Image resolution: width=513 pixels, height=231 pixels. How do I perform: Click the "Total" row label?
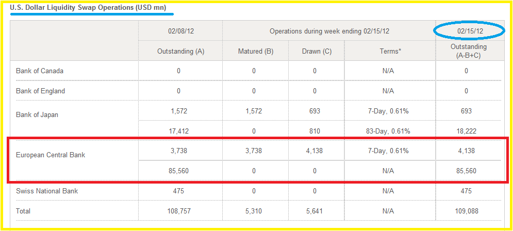pos(23,211)
